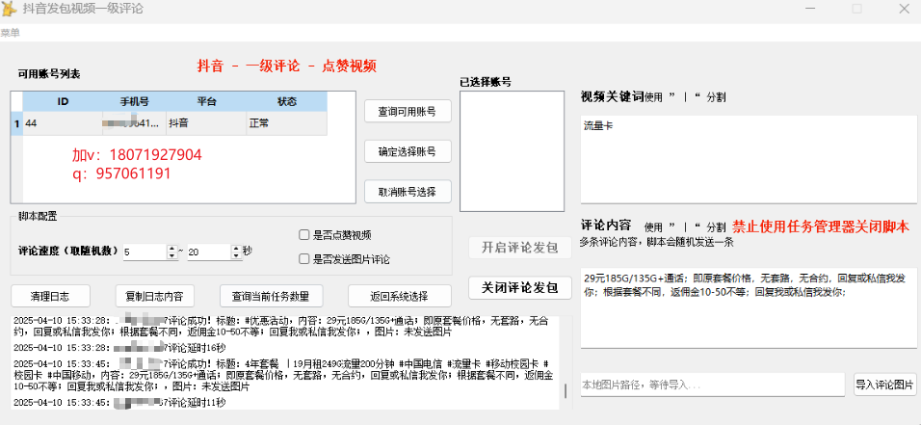Click the 手机号 column header
Image resolution: width=921 pixels, height=425 pixels.
point(135,102)
